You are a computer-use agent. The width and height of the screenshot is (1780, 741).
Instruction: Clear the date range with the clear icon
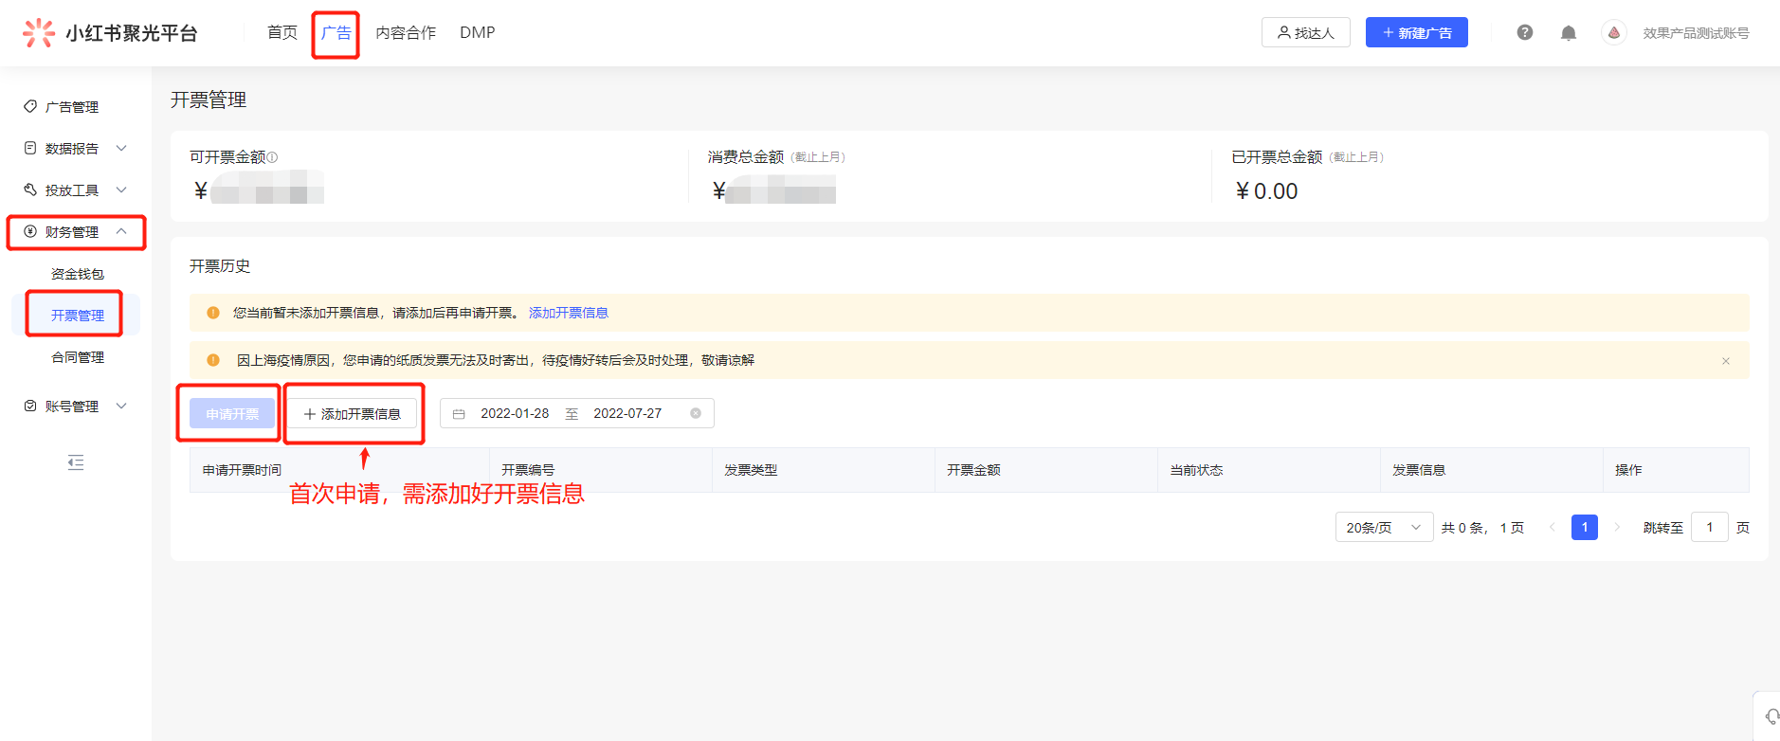[x=696, y=413]
